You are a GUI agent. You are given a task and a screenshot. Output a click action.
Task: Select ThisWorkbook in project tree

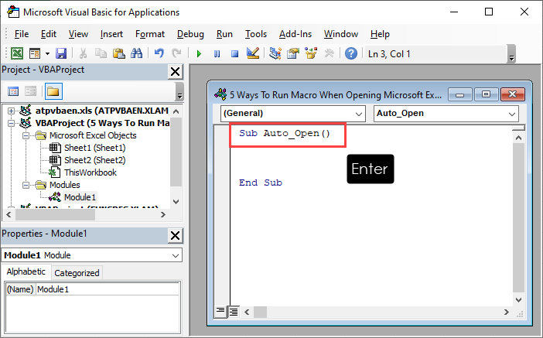[90, 172]
